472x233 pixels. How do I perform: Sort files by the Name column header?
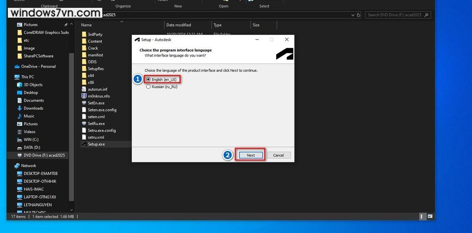coord(87,25)
